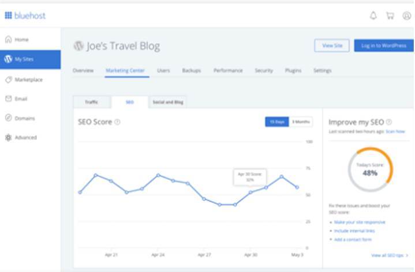Switch to the Overview tab
The width and height of the screenshot is (415, 272).
coord(83,70)
